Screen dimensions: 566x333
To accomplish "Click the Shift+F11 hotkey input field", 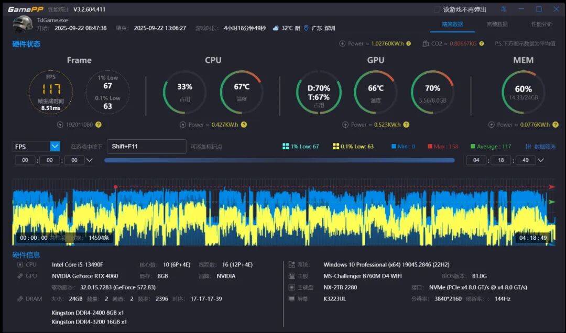I will 146,147.
